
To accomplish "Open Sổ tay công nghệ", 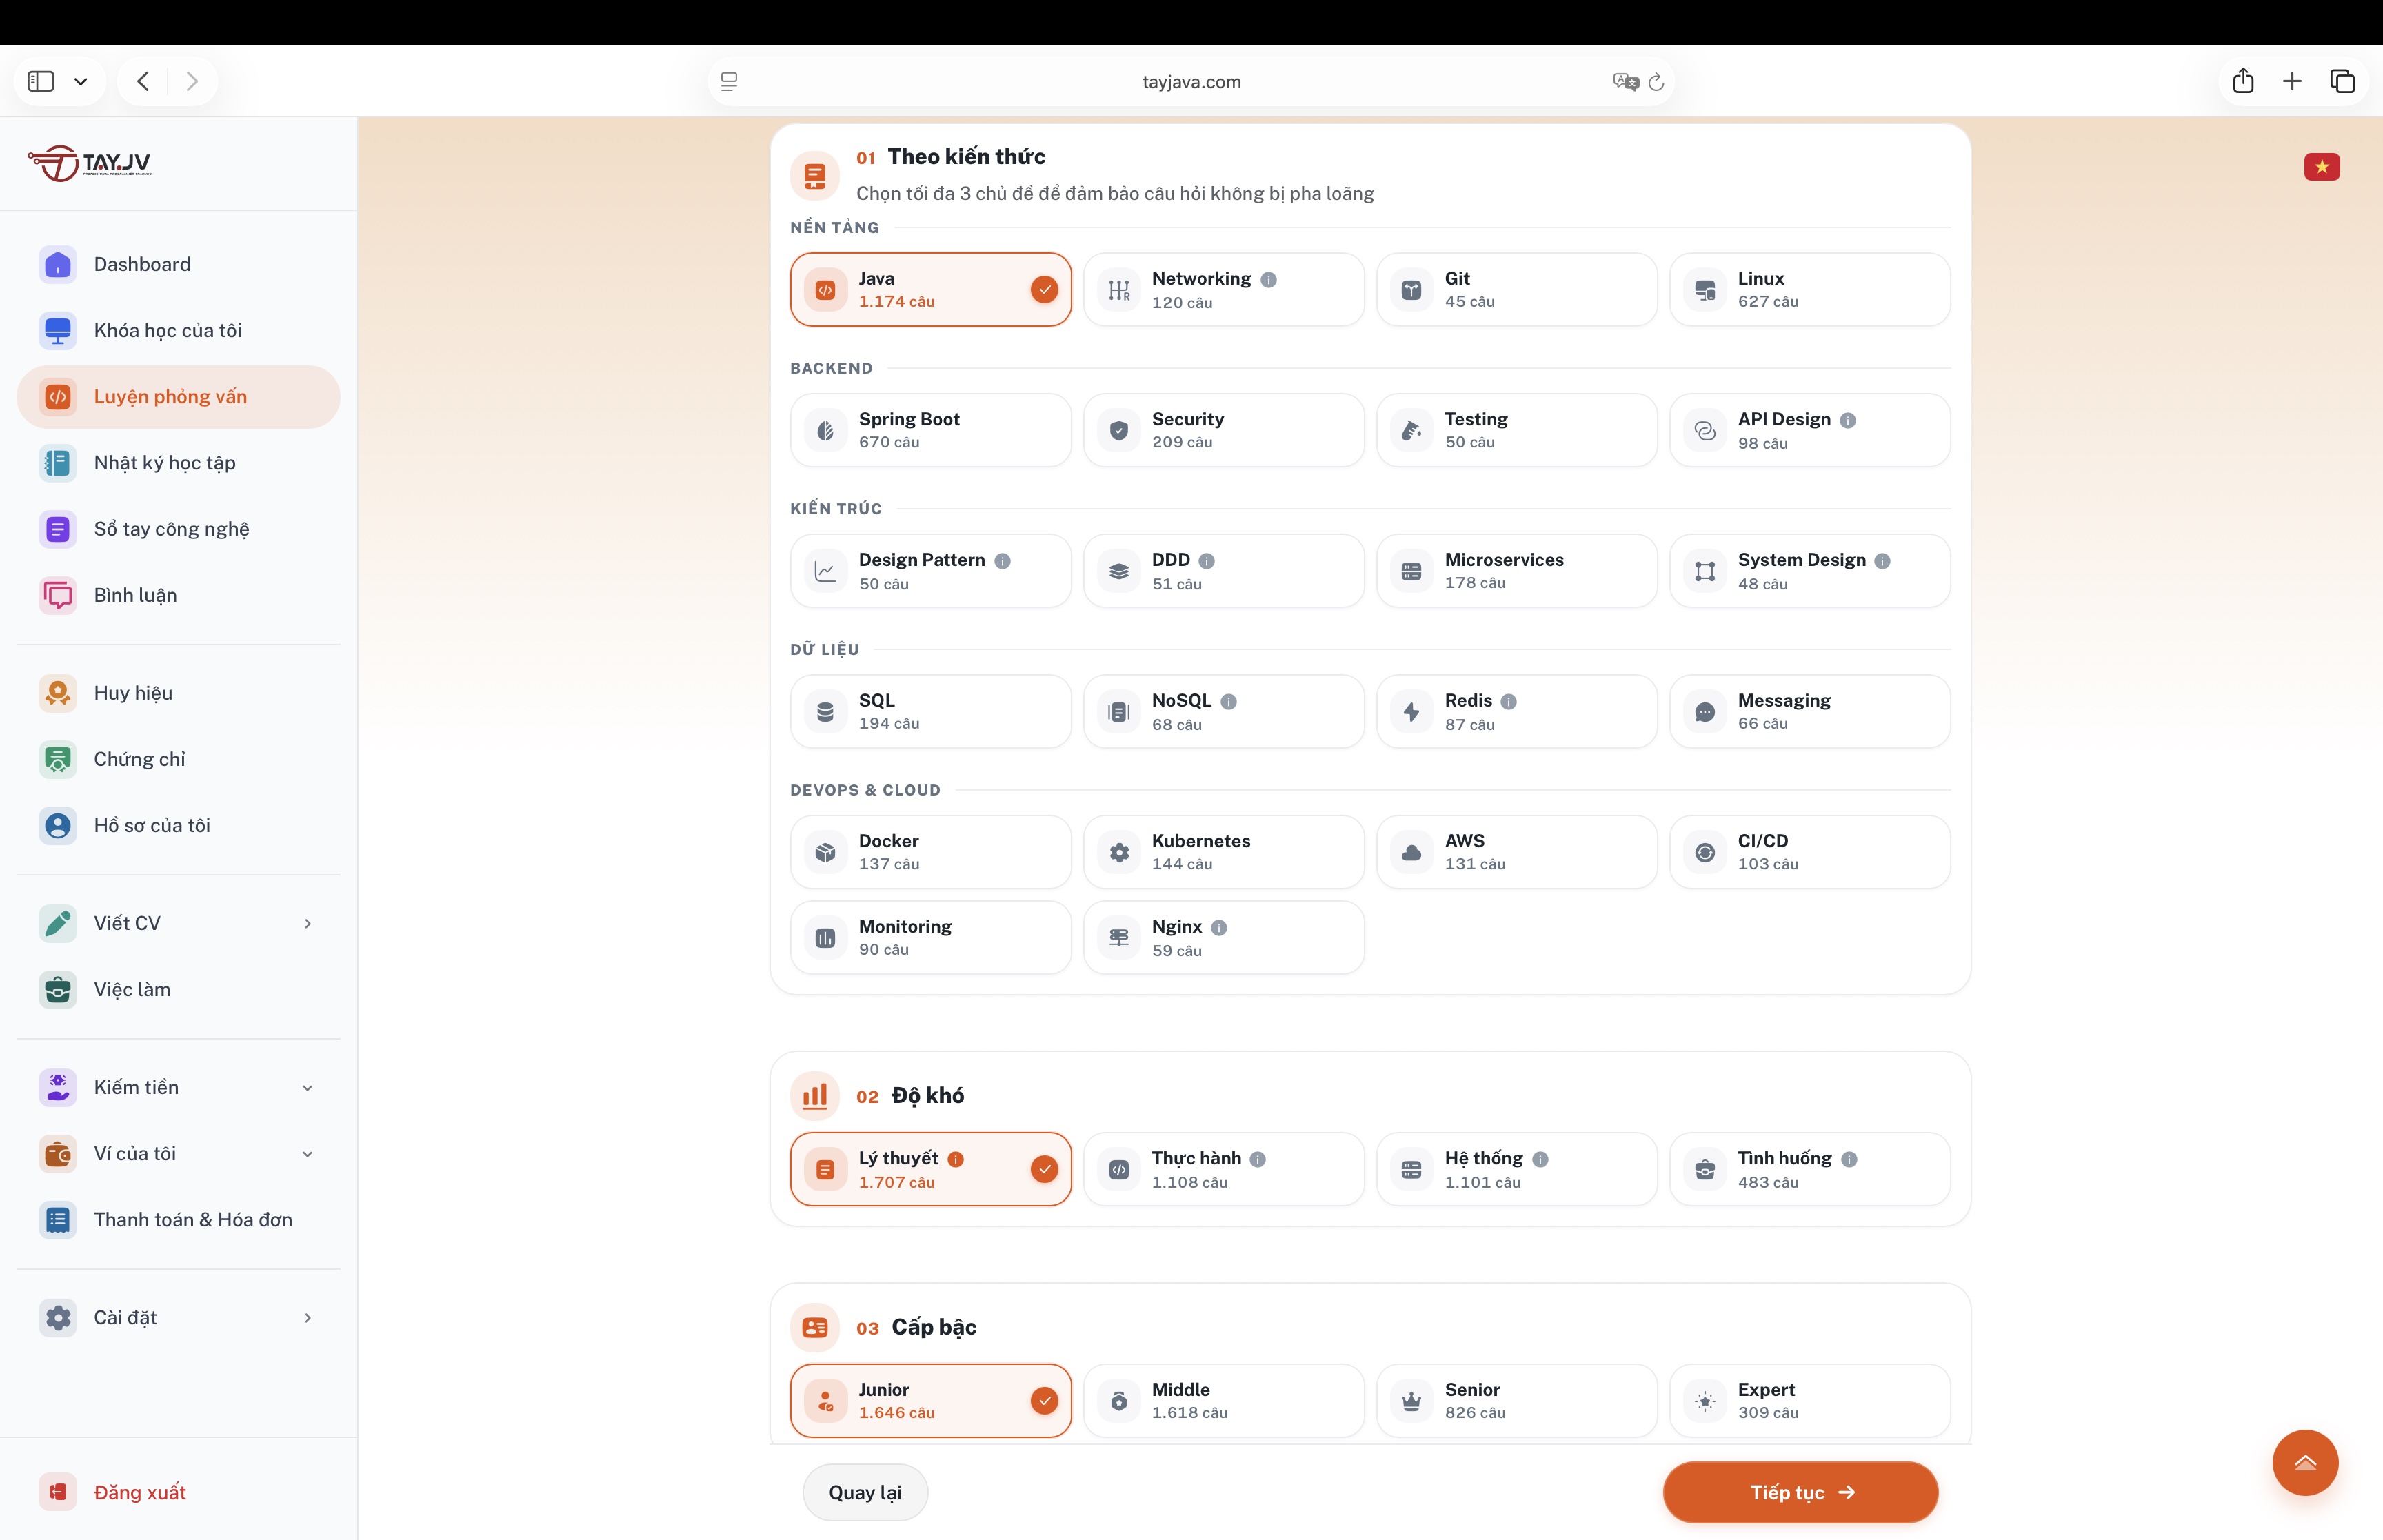I will click(178, 528).
